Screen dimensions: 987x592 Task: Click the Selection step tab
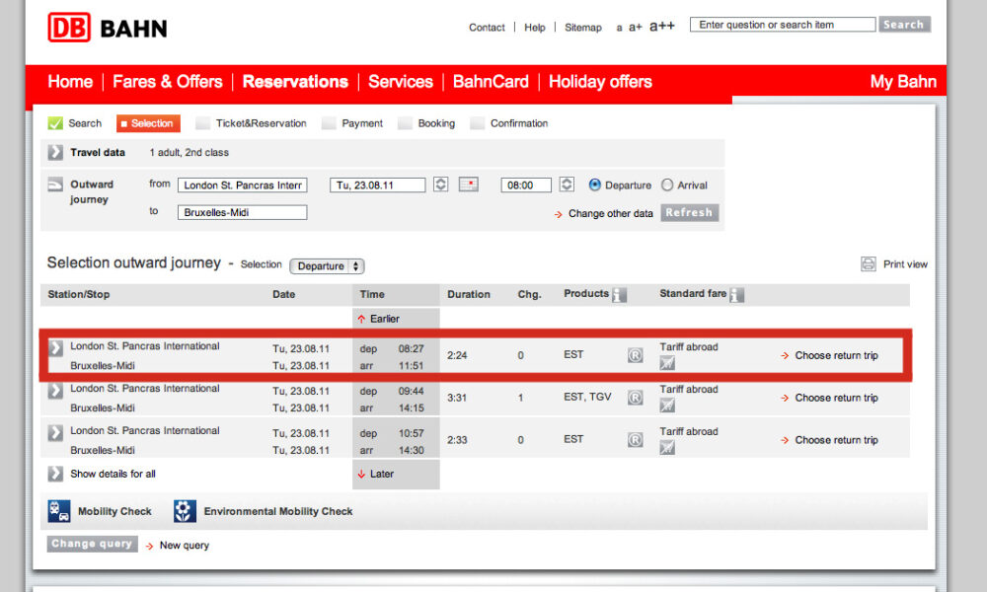click(x=148, y=123)
